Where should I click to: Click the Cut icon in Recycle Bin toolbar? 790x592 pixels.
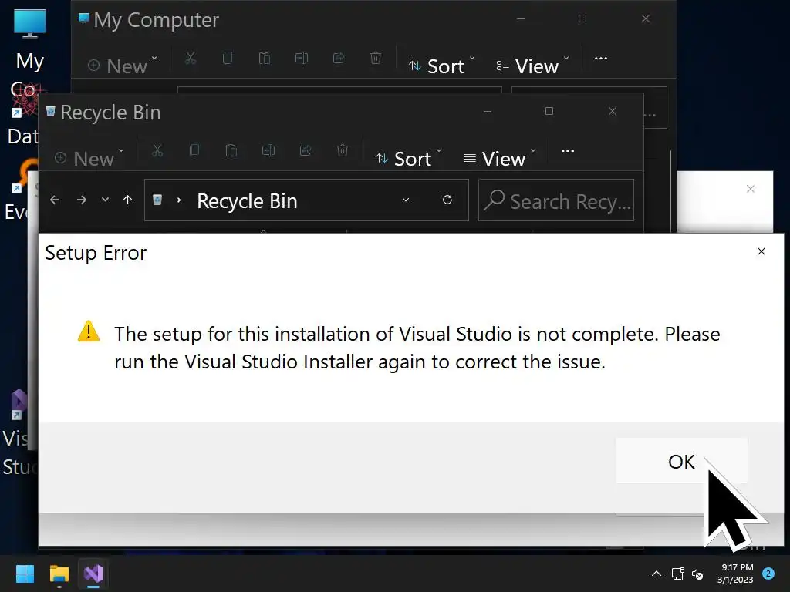tap(157, 150)
